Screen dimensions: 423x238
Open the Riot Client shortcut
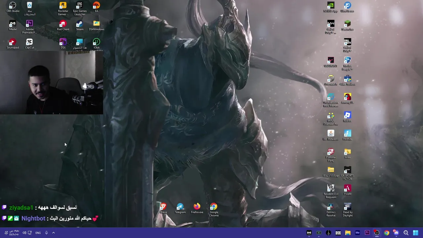[x=63, y=25]
